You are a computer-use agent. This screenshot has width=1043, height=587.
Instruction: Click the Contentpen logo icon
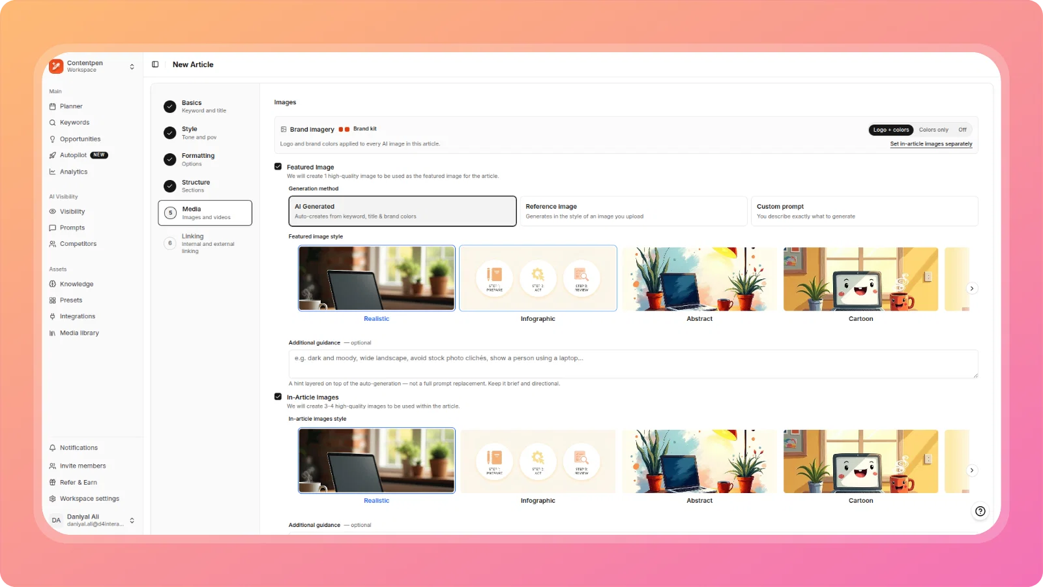(56, 66)
